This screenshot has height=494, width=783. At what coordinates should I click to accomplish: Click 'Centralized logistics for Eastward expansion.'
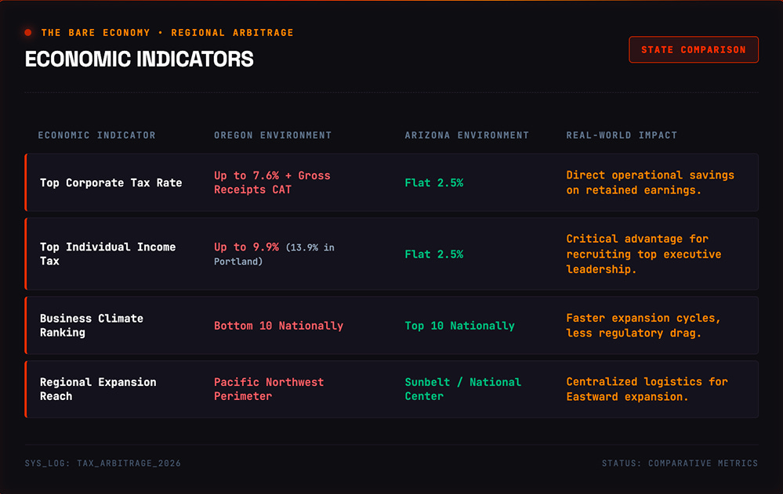coord(647,389)
